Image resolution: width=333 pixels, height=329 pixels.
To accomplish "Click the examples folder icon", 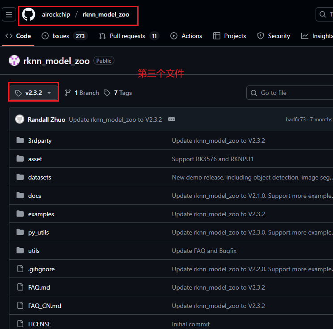I will click(x=20, y=214).
